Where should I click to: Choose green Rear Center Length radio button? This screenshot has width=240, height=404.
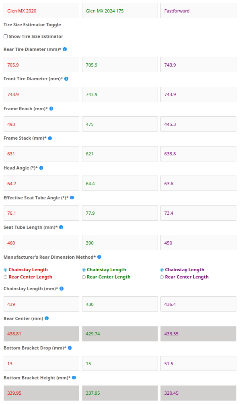[x=84, y=277]
